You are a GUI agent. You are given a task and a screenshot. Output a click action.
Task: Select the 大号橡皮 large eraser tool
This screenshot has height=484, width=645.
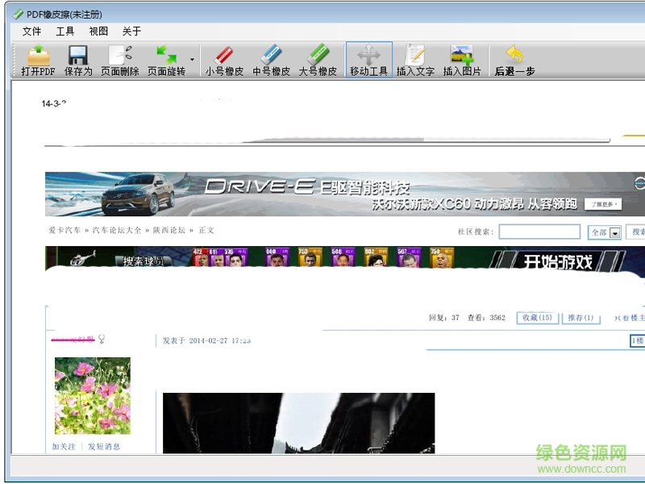(x=318, y=58)
